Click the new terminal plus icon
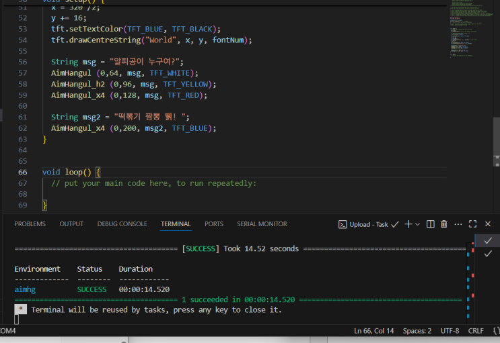Image resolution: width=500 pixels, height=343 pixels. click(x=408, y=224)
